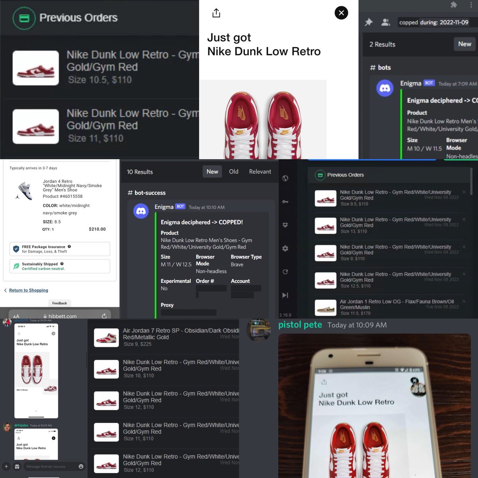Select the Relevant results sorting tab
This screenshot has width=478, height=478.
260,171
